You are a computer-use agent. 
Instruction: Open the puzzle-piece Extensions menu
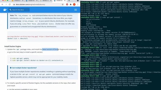[71, 4]
